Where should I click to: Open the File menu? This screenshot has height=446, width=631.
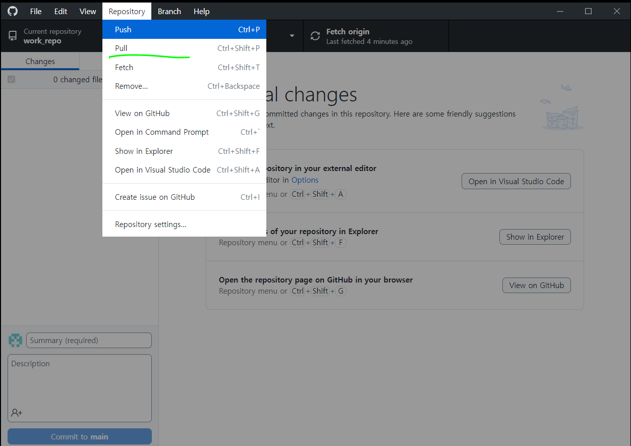pyautogui.click(x=36, y=11)
